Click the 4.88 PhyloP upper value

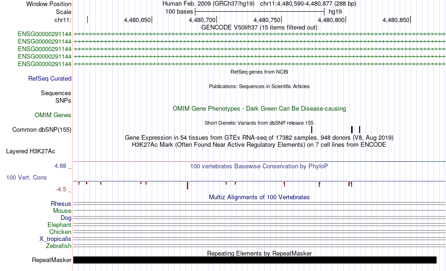click(60, 166)
